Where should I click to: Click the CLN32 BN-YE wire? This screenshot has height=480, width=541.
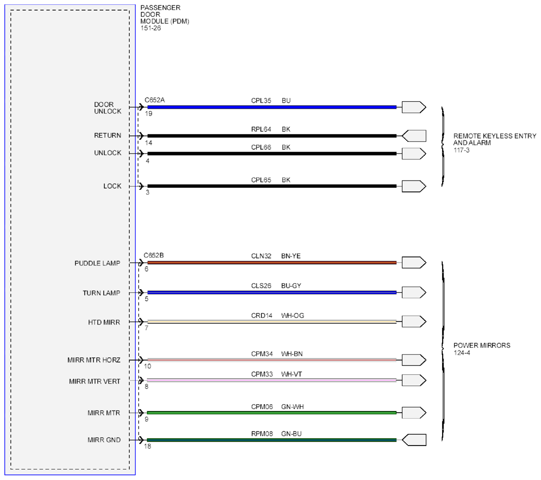click(272, 263)
